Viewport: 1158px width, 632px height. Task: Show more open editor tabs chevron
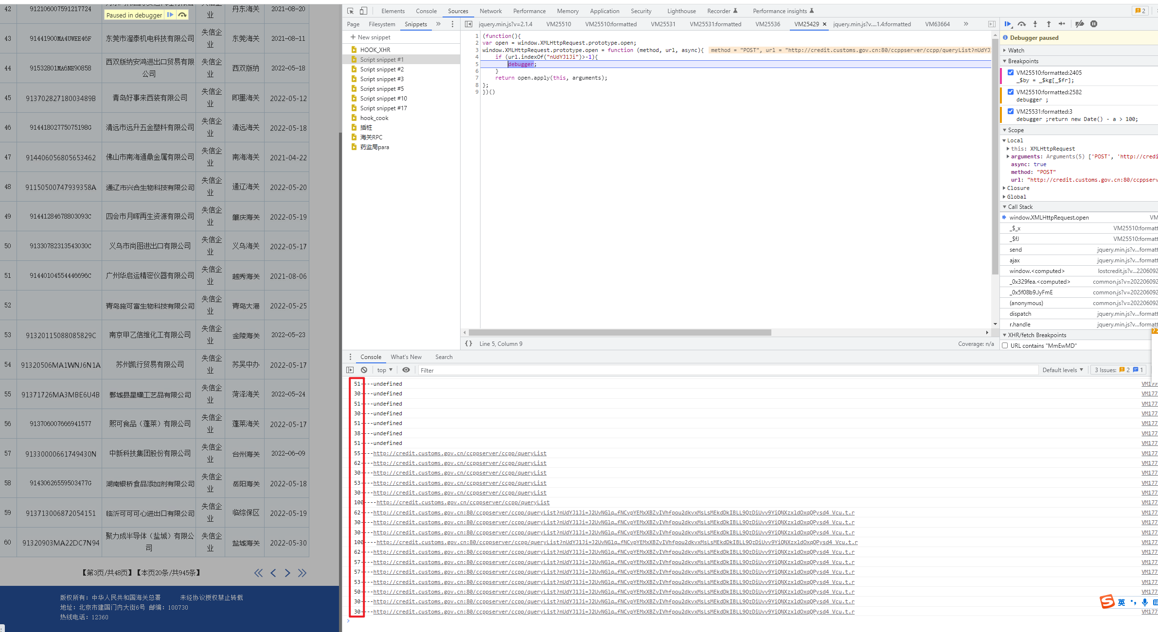(966, 24)
